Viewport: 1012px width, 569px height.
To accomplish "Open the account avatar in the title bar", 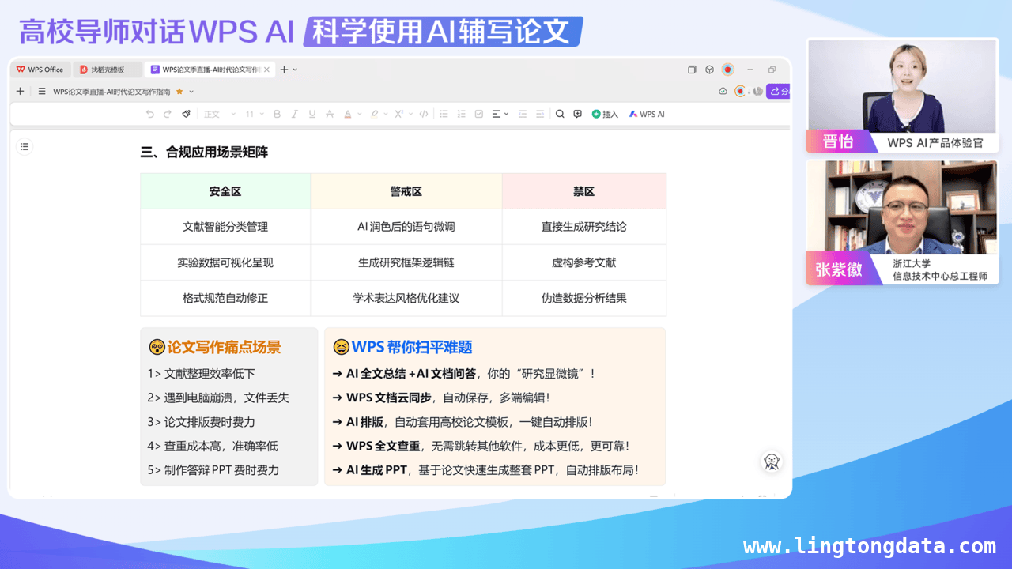I will tap(727, 70).
